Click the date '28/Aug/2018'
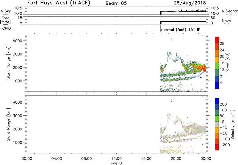This screenshot has height=165, width=238. (190, 3)
